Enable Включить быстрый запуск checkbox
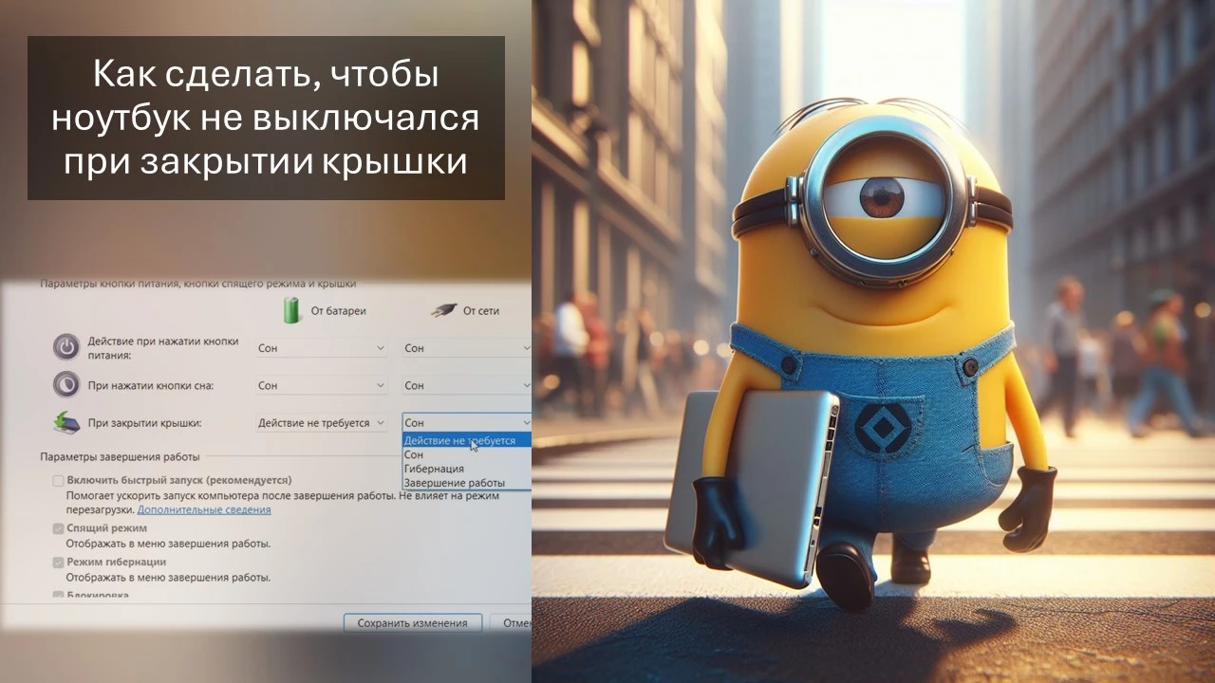The image size is (1215, 683). pyautogui.click(x=59, y=481)
